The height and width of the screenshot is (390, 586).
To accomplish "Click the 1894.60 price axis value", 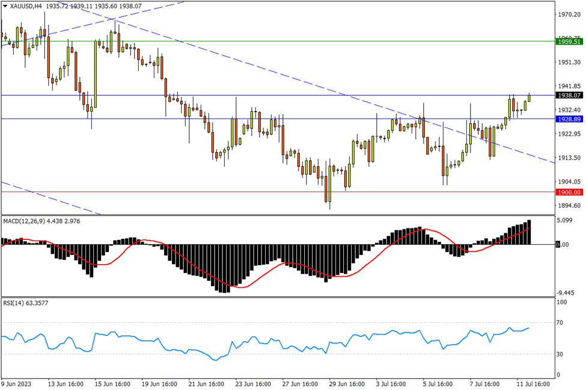I will (x=569, y=206).
